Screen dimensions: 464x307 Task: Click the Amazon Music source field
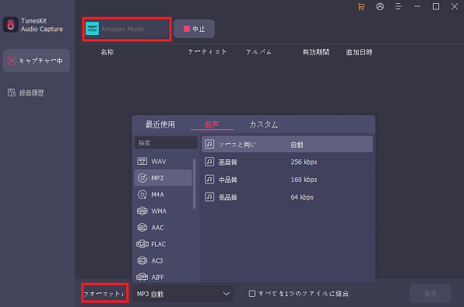[127, 29]
